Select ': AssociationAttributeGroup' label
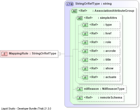This screenshot has height=110, width=140. tap(113, 11)
